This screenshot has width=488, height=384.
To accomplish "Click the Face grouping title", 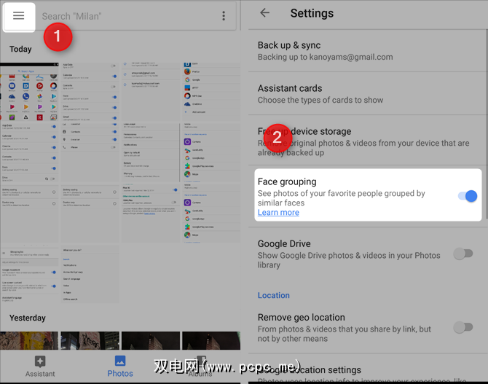I will point(287,181).
